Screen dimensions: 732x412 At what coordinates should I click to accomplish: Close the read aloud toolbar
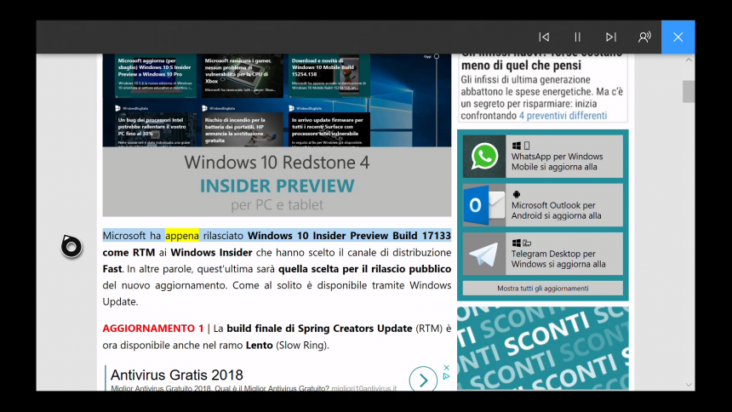678,37
